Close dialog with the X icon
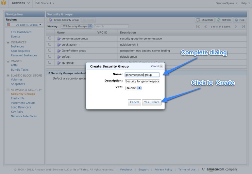 (x=161, y=66)
